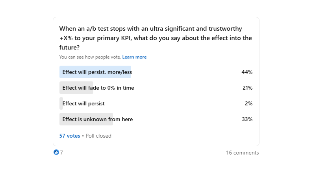Click the reaction count number 7

pyautogui.click(x=61, y=153)
